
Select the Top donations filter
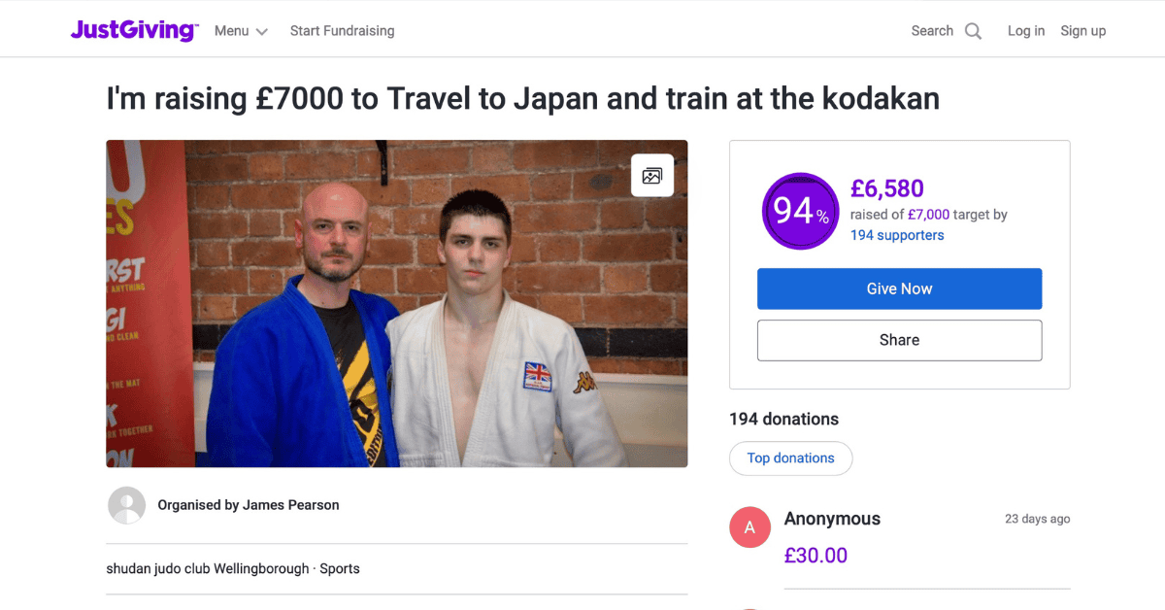[790, 458]
